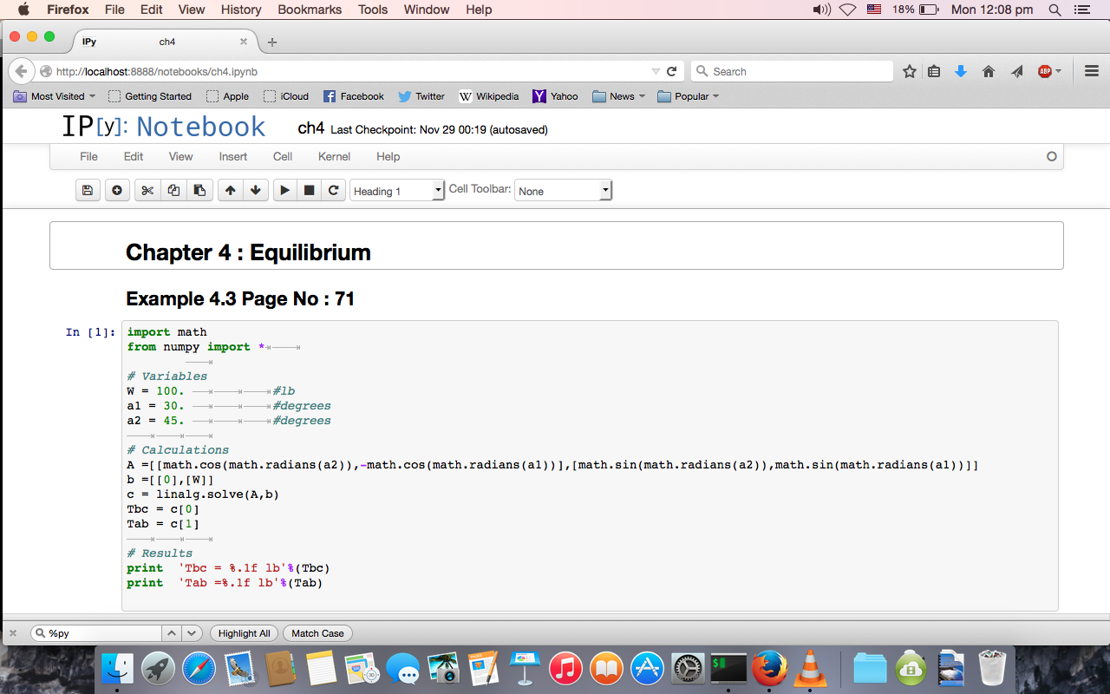Image resolution: width=1110 pixels, height=694 pixels.
Task: Restart the kernel with the circular arrow
Action: (x=334, y=191)
